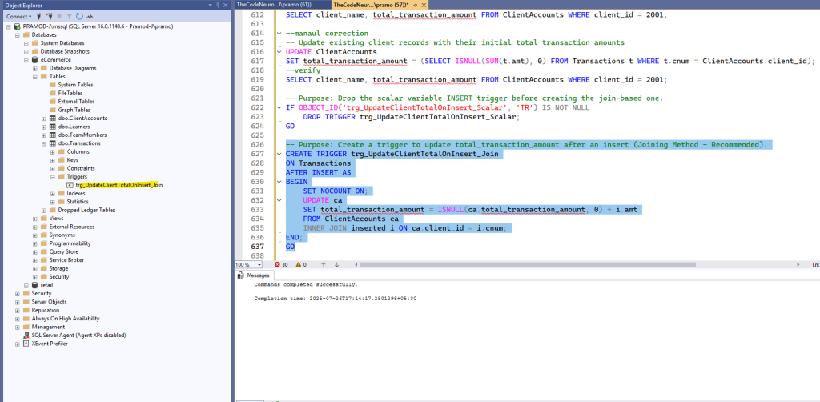Go to next issue with down arrow

[x=336, y=264]
